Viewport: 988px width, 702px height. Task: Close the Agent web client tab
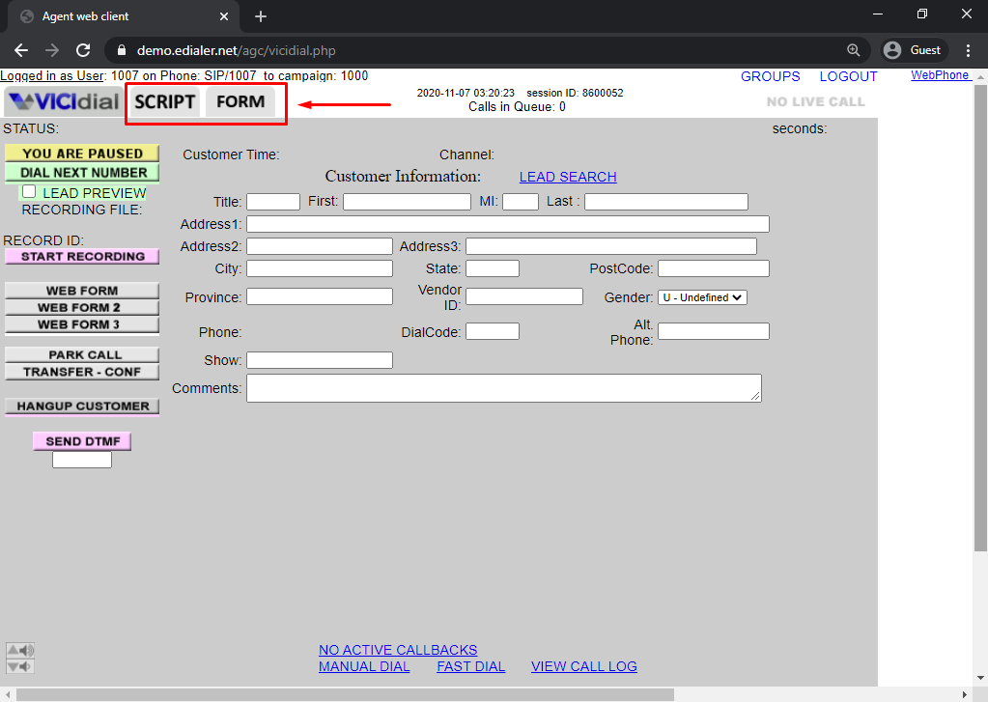224,16
